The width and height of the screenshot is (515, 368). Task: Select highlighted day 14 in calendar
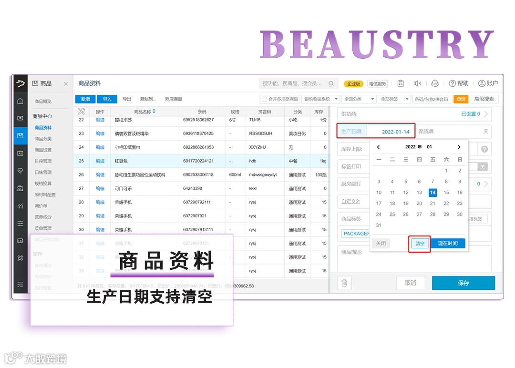[433, 193]
